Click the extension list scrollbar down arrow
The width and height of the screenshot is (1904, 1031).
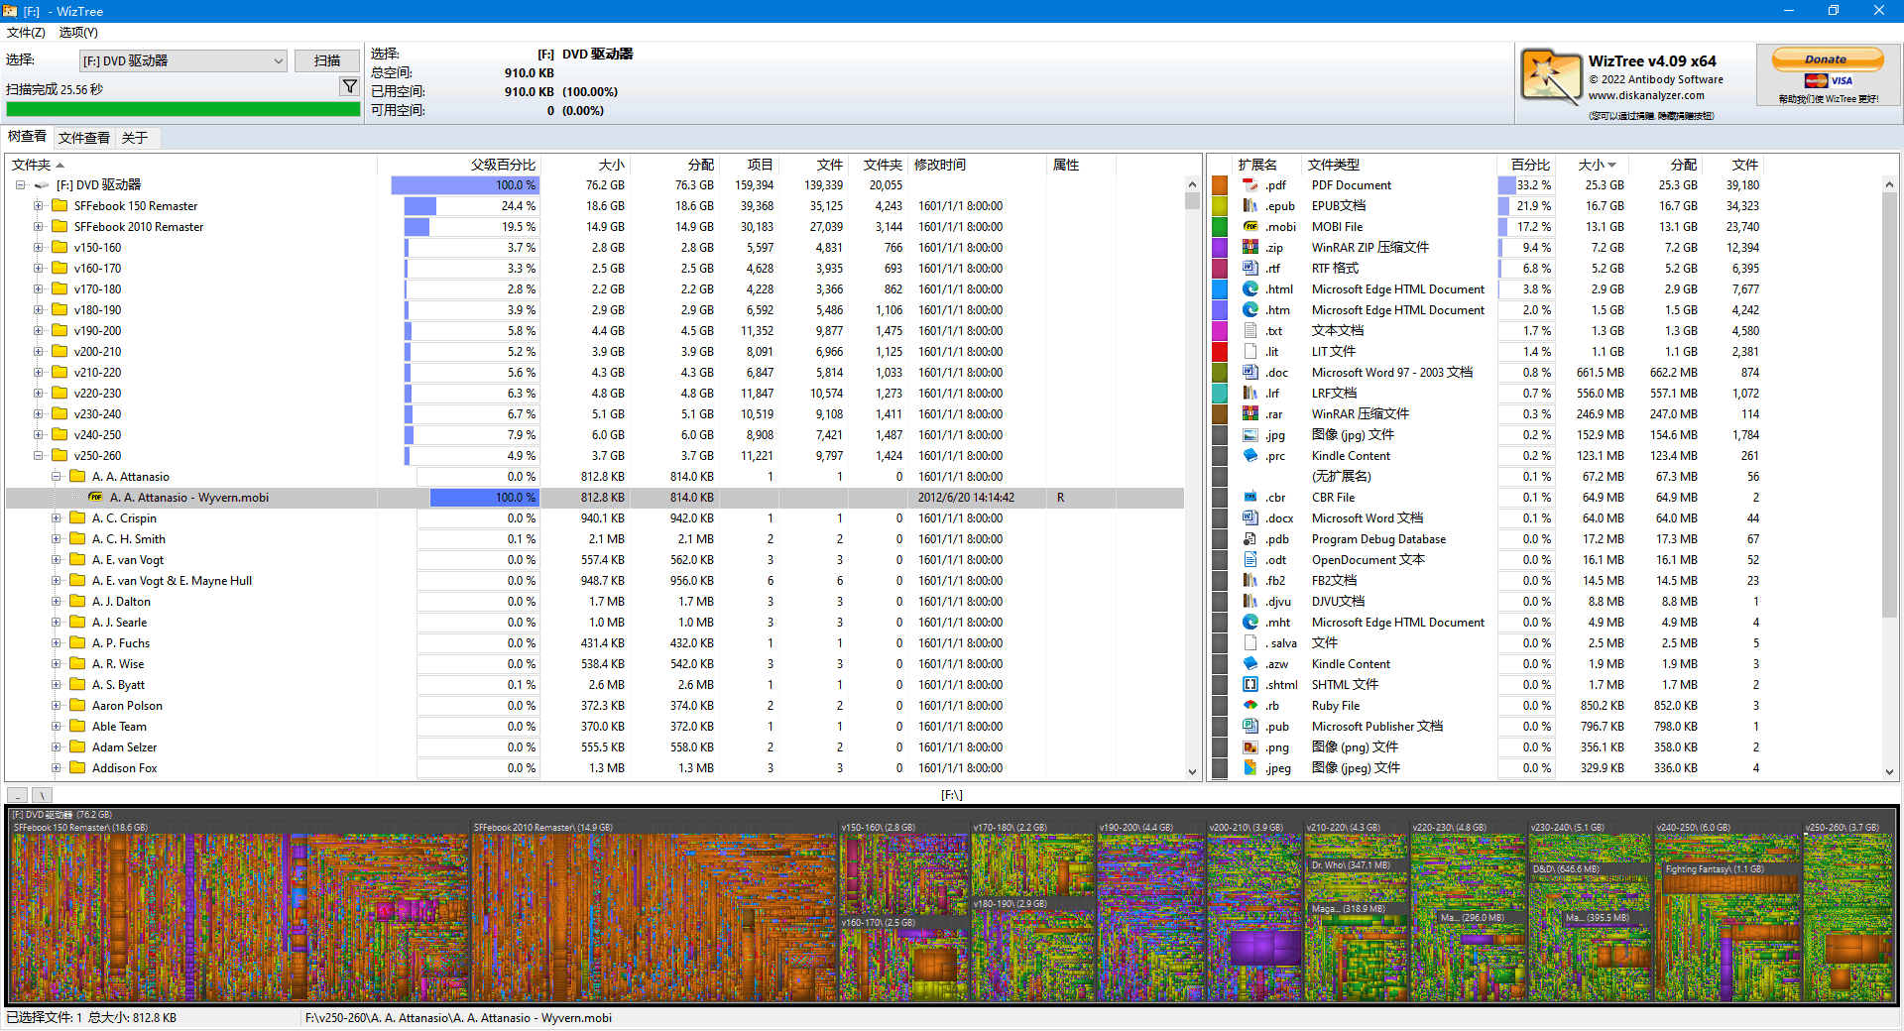(1889, 771)
